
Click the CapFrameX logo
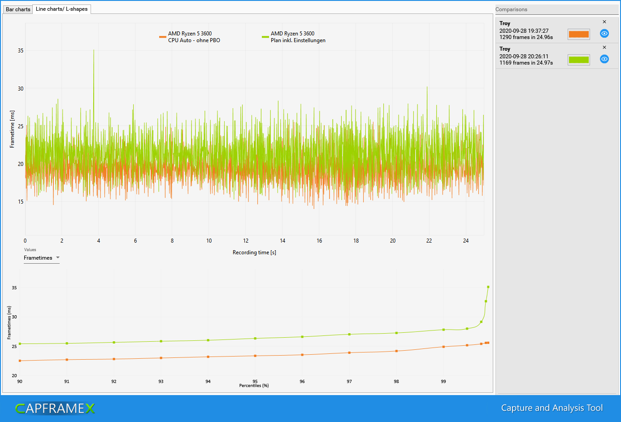55,408
